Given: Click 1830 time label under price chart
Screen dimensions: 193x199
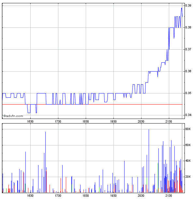Looking at the screenshot, I should point(86,122).
